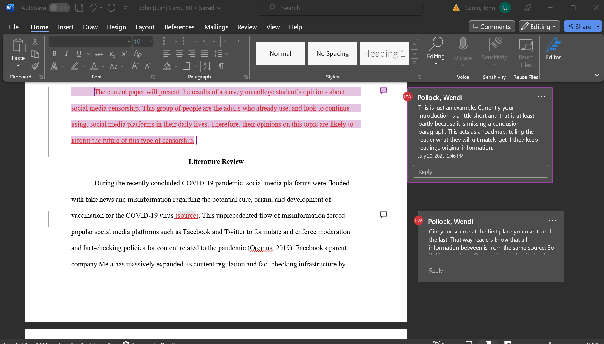This screenshot has width=604, height=344.
Task: Click the Comments button
Action: pos(492,27)
